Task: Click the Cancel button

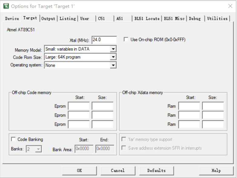Action: click(118, 171)
